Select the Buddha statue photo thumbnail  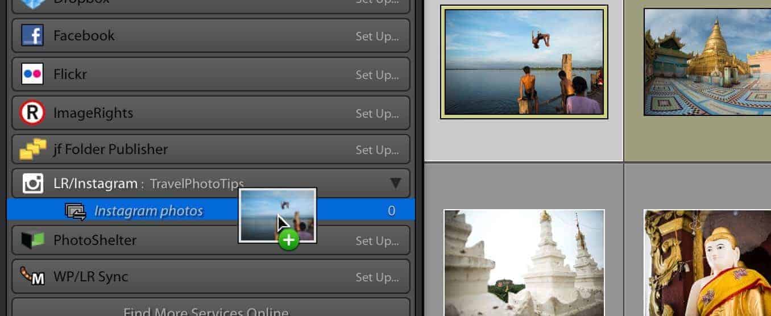[707, 263]
